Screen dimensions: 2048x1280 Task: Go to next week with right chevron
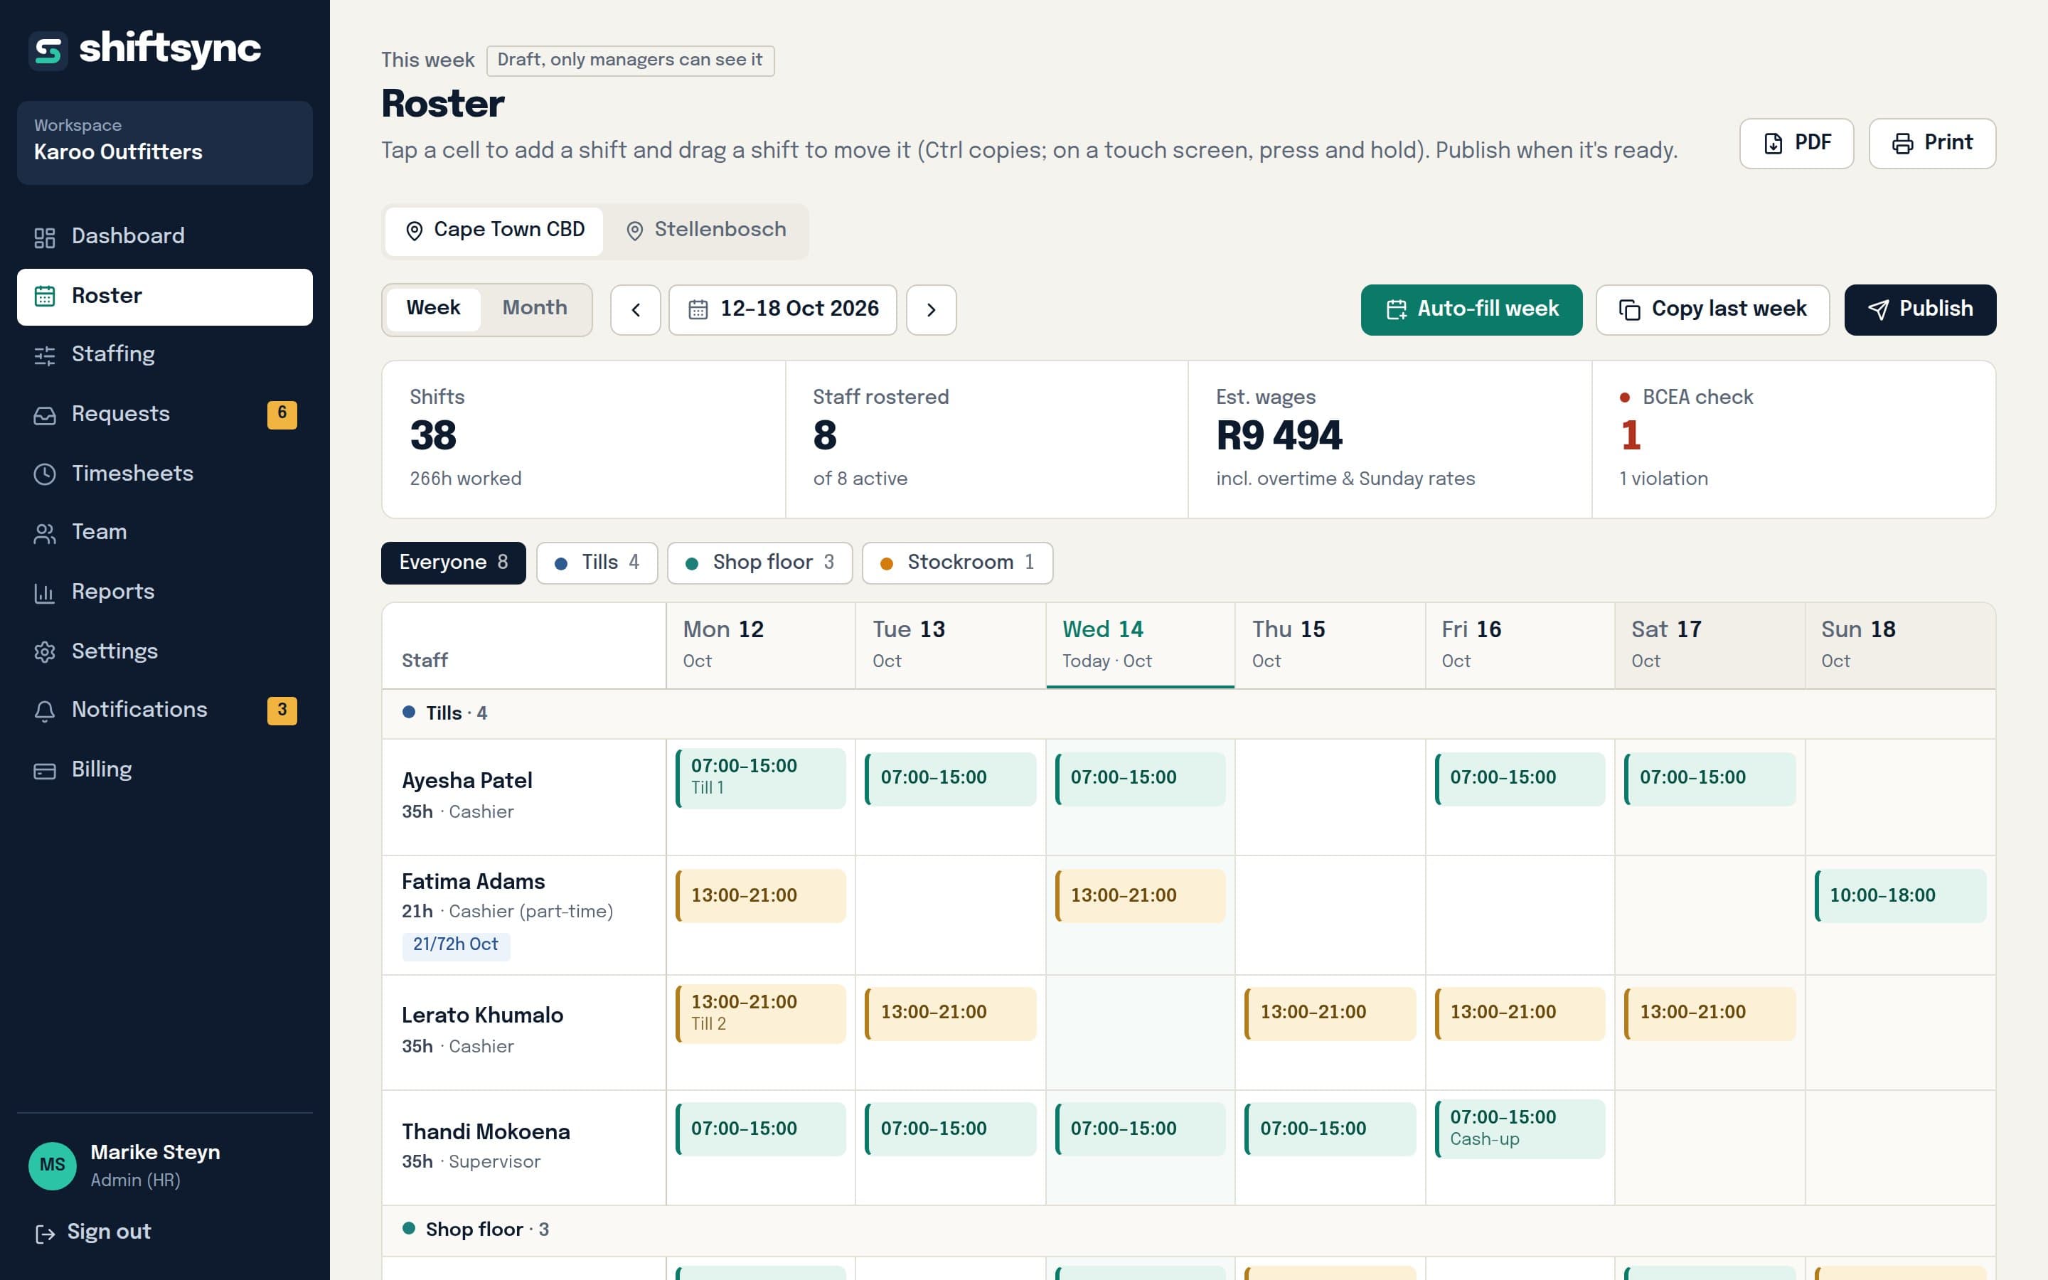coord(931,310)
